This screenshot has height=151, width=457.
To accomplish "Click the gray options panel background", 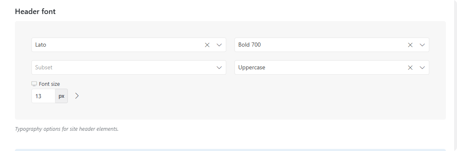I will [230, 111].
